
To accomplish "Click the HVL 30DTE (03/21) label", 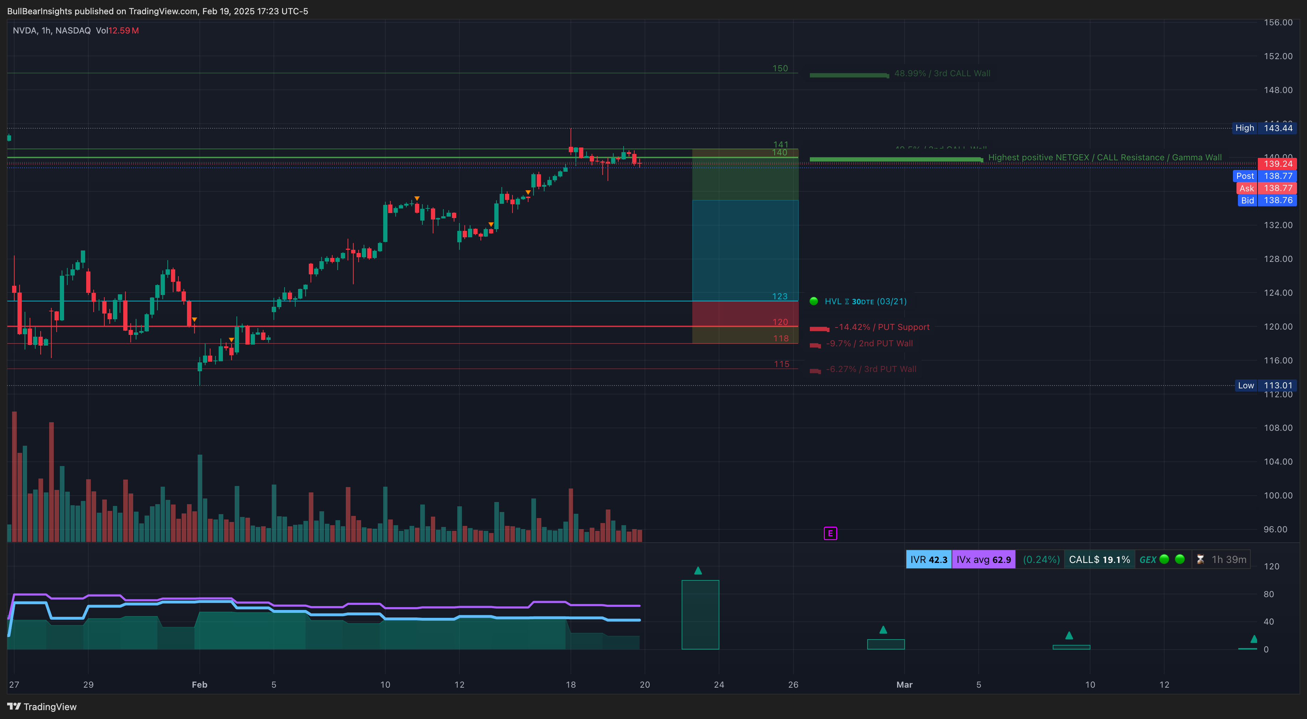I will [866, 301].
